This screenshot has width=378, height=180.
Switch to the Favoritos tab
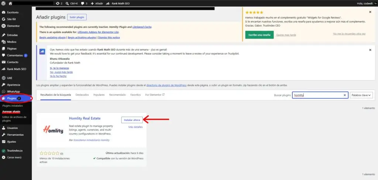click(135, 95)
